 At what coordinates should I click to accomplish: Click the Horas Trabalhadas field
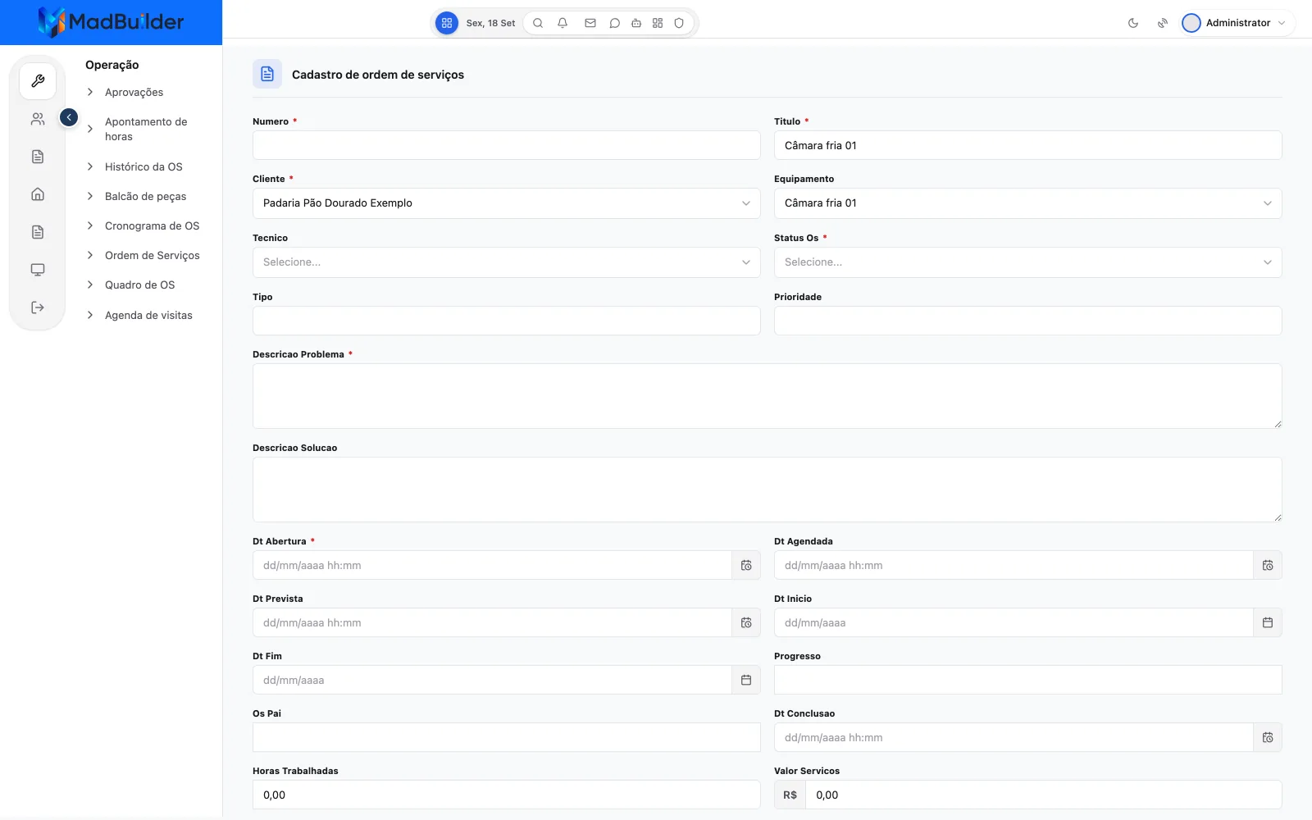pos(507,795)
